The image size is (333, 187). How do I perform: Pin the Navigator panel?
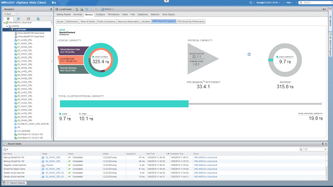click(x=51, y=9)
